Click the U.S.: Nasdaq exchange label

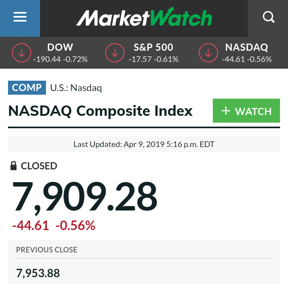pyautogui.click(x=76, y=88)
